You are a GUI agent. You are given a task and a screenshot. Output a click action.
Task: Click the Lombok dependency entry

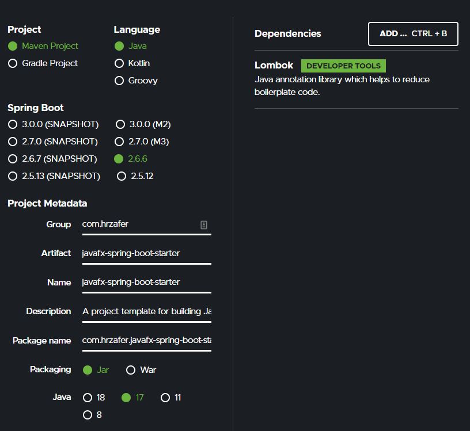[x=356, y=78]
